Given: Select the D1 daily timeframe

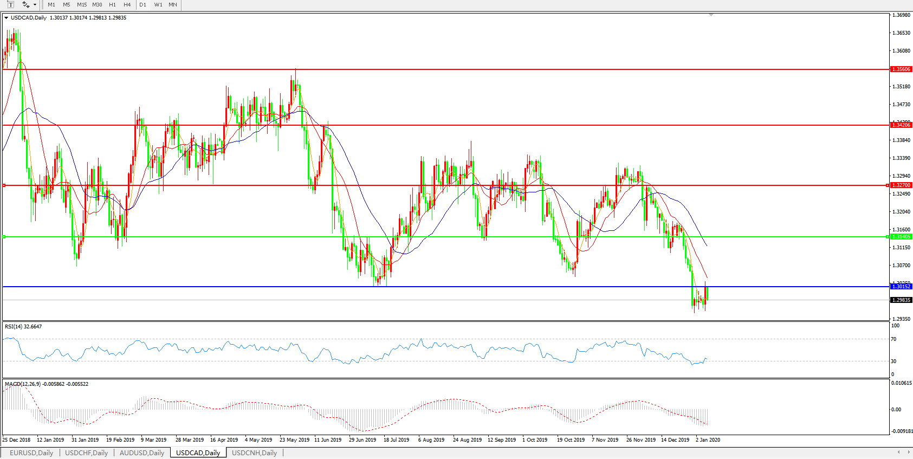Looking at the screenshot, I should (x=143, y=5).
